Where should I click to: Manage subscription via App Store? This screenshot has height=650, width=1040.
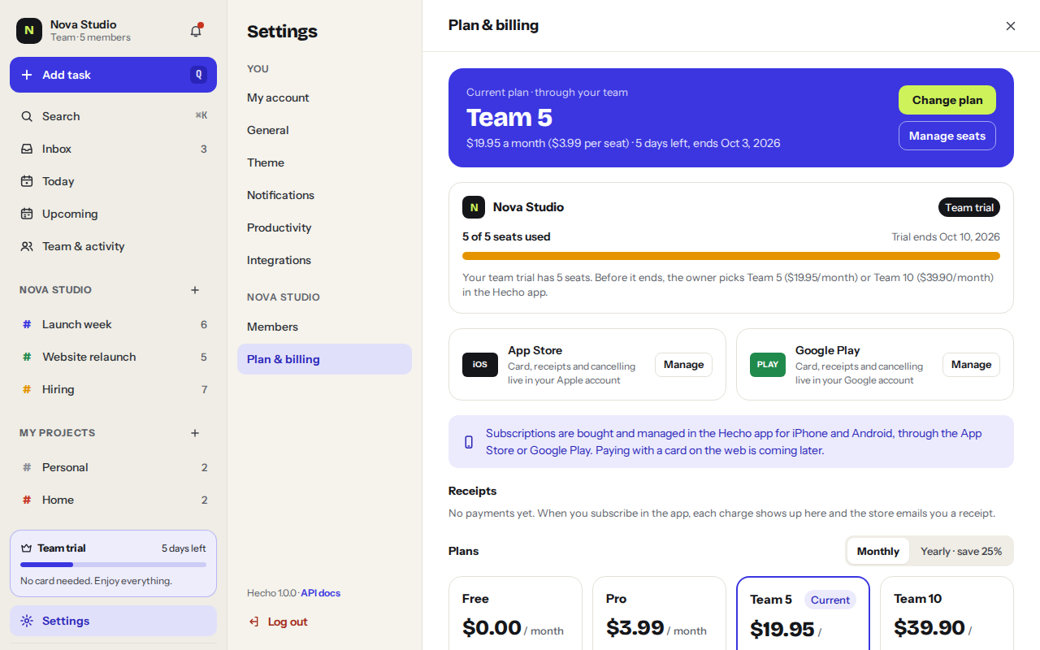click(683, 364)
